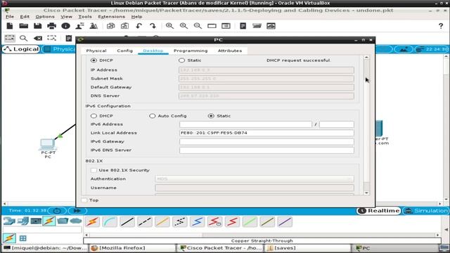Switch to Realtime mode

(x=379, y=211)
